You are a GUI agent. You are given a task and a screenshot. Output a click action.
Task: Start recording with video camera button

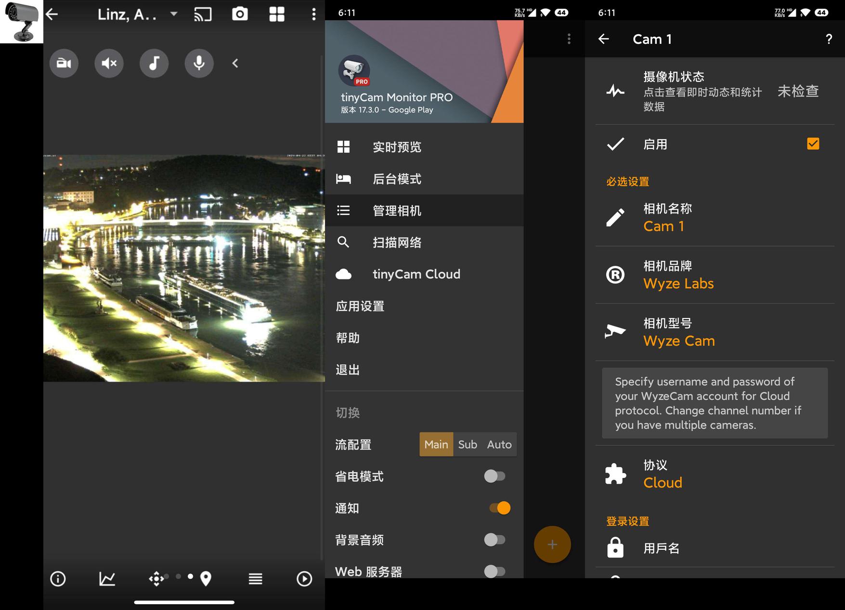click(x=64, y=63)
